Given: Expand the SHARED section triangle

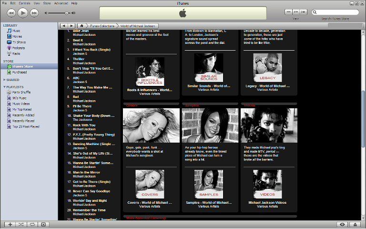Looking at the screenshot, I should (4, 80).
